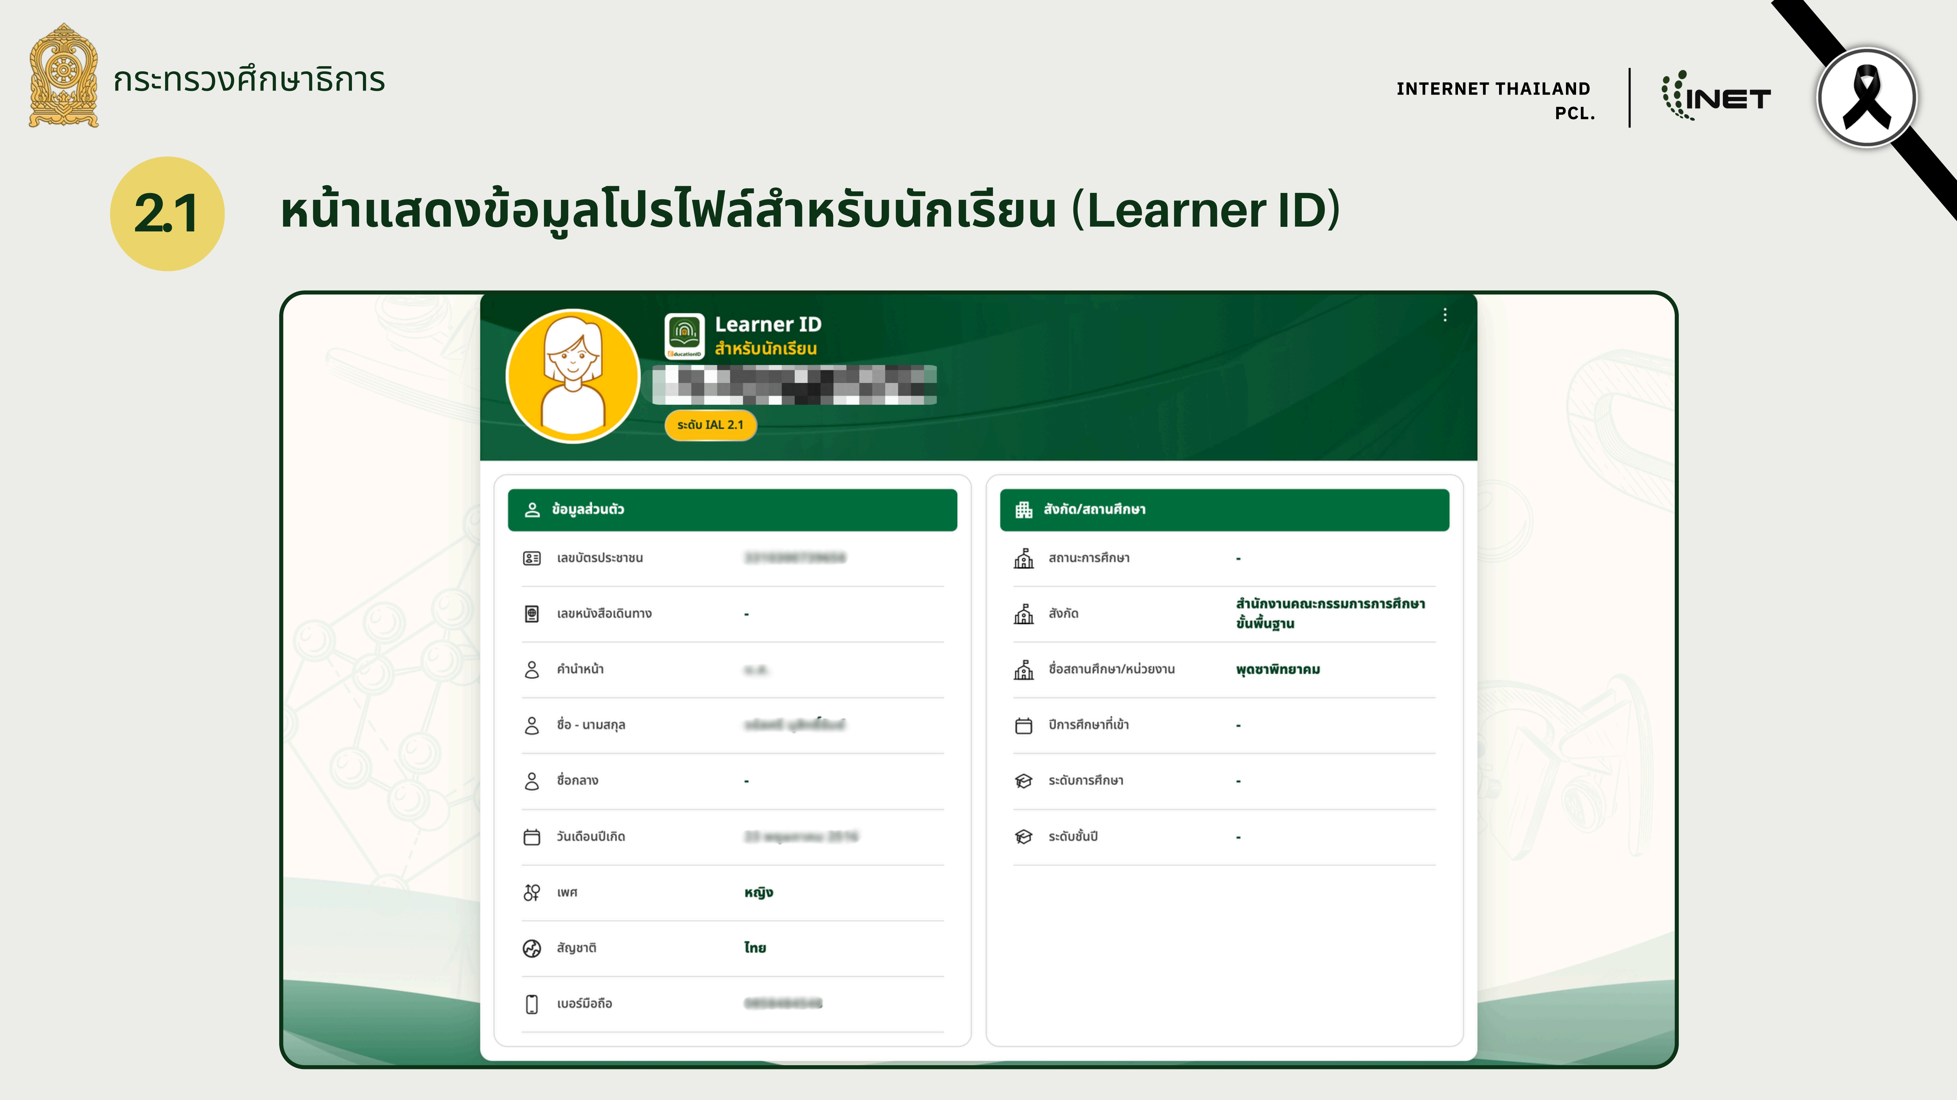Click the กระทรวงศึกษาธิการ title text
Viewport: 1957px width, 1100px height.
tap(249, 79)
